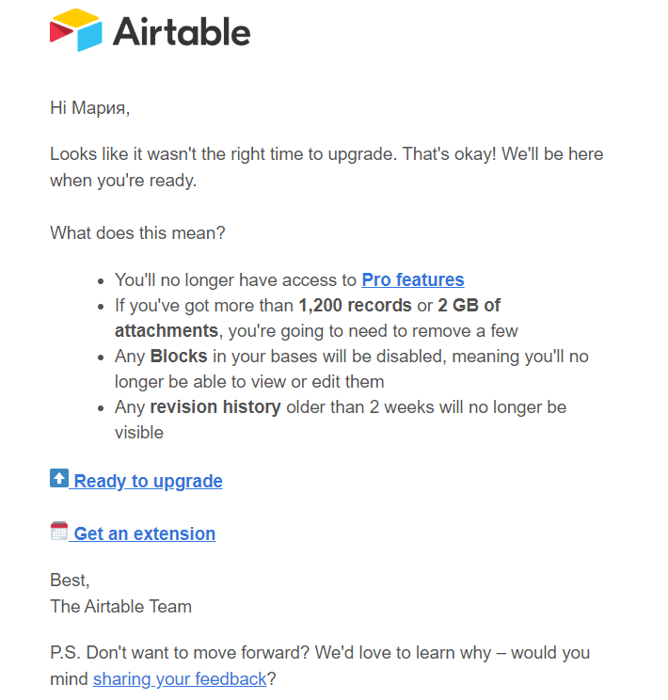Click the calendar icon beside Get an extension

point(59,531)
